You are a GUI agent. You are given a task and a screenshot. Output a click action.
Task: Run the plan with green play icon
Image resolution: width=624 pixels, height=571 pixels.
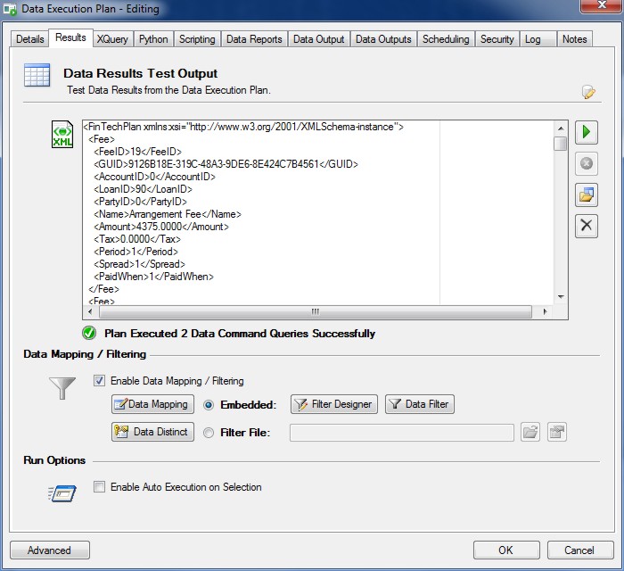[x=586, y=133]
